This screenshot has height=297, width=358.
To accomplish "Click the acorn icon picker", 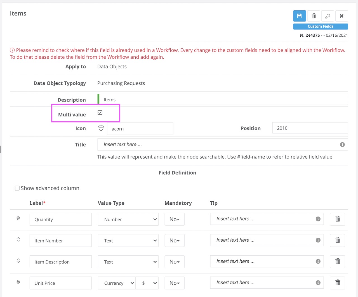I will tap(101, 128).
